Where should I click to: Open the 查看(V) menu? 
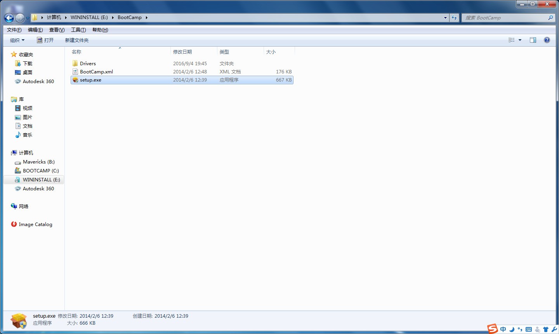click(57, 30)
